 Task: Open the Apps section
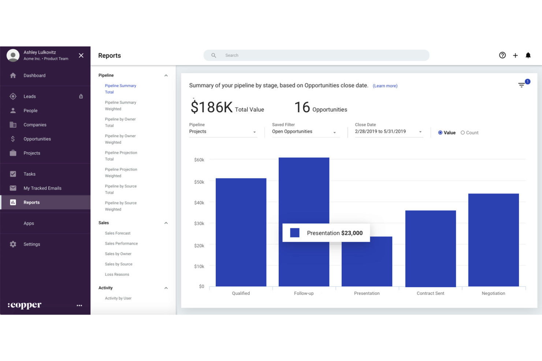[x=29, y=223]
